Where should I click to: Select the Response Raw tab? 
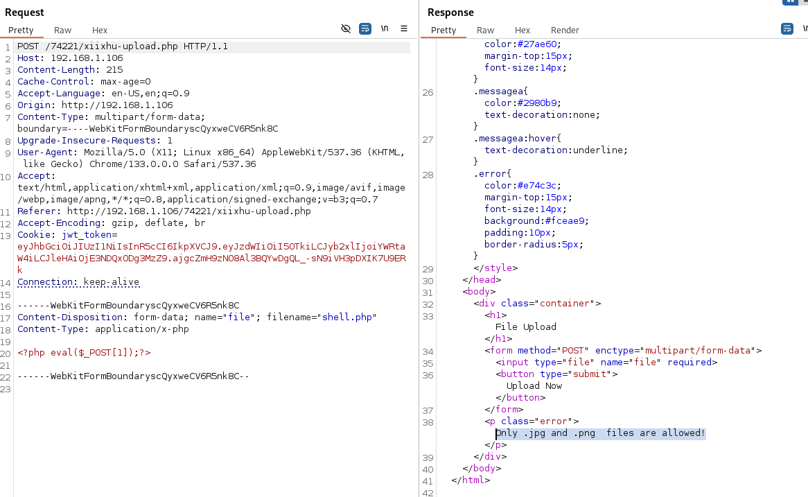485,30
